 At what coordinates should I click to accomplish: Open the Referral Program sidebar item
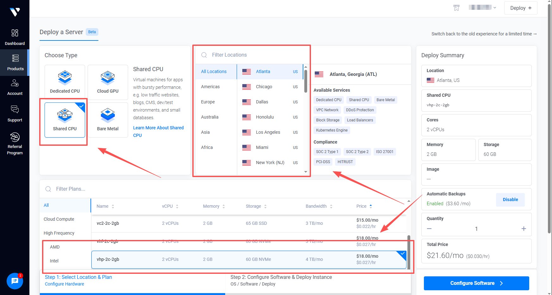click(15, 144)
